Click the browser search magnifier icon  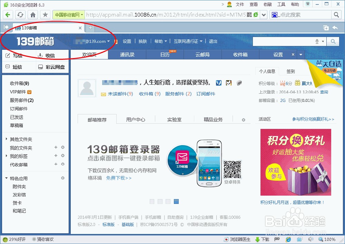click(336, 15)
